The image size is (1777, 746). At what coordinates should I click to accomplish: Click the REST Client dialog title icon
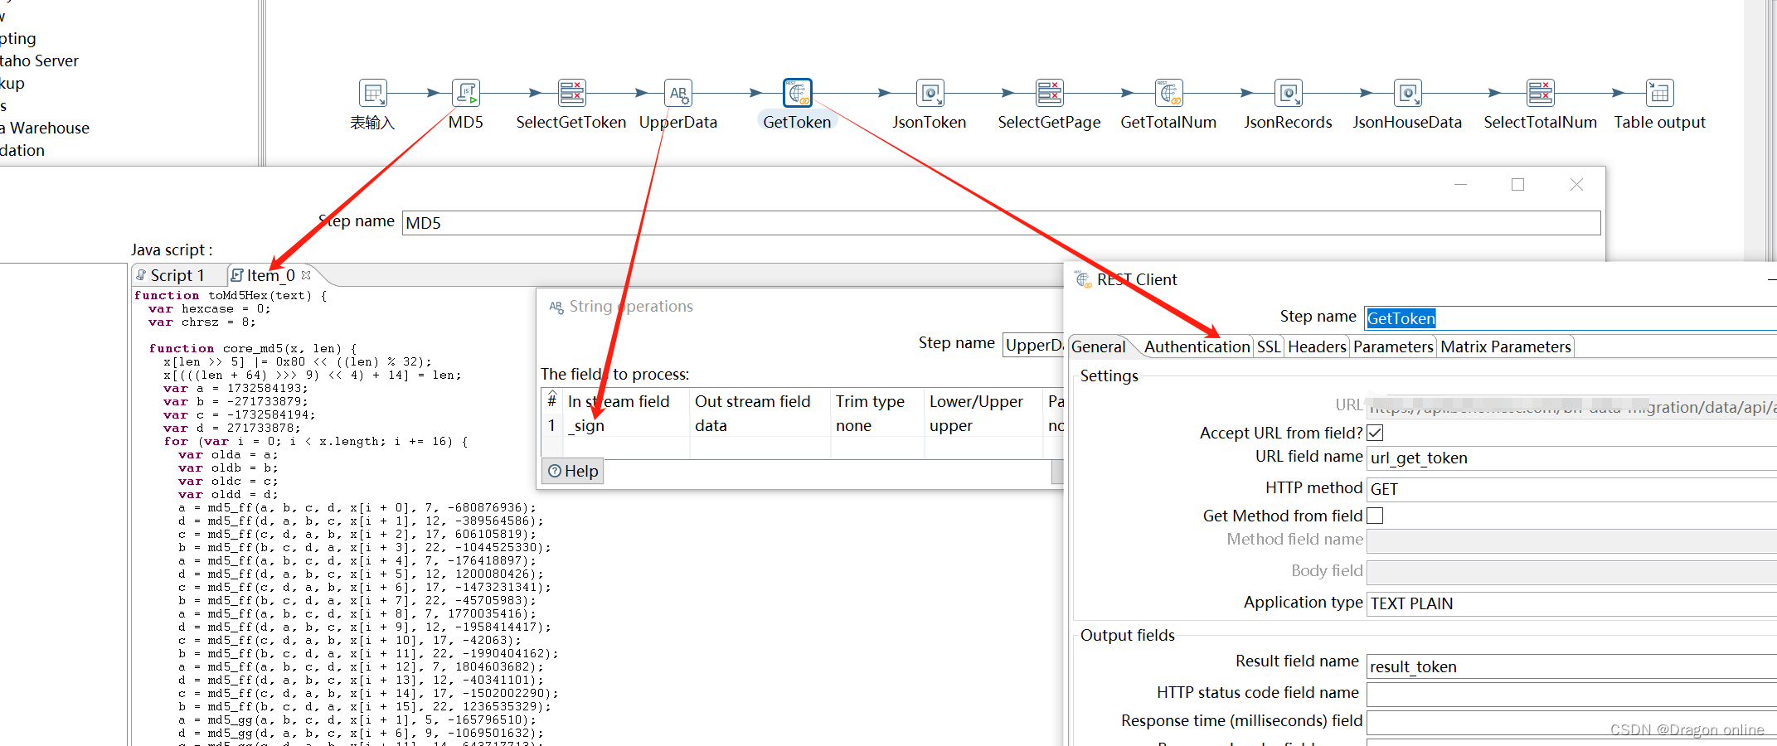pyautogui.click(x=1083, y=279)
